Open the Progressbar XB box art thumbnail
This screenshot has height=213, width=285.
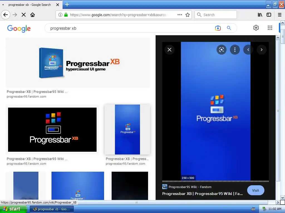pyautogui.click(x=78, y=63)
